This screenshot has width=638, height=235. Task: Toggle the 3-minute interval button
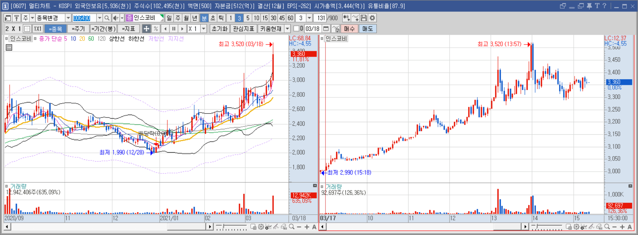point(239,18)
